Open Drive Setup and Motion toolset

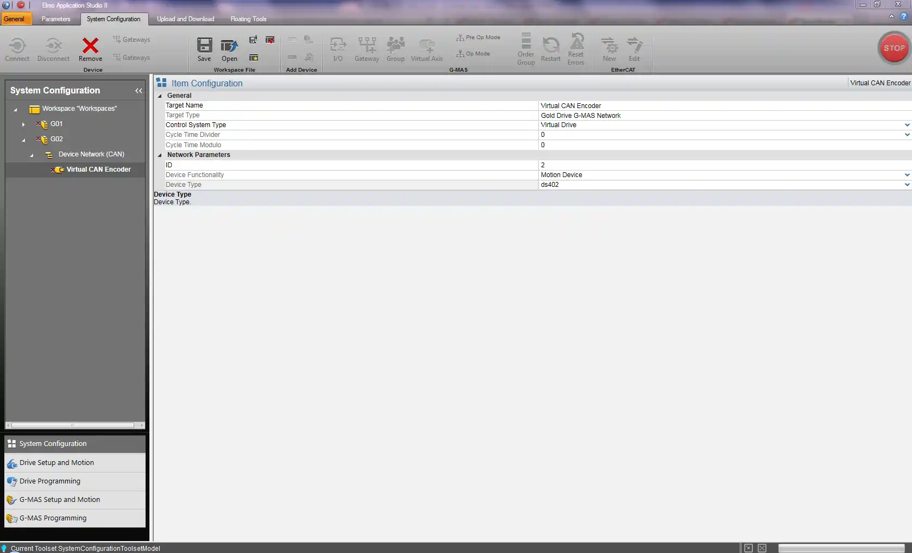pyautogui.click(x=75, y=463)
